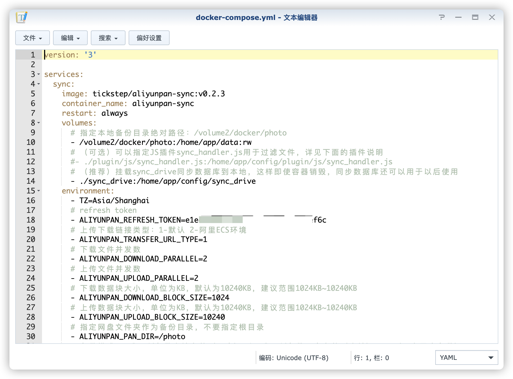Click the container_name: aliyunpan-sync line
This screenshot has width=513, height=379.
point(128,103)
